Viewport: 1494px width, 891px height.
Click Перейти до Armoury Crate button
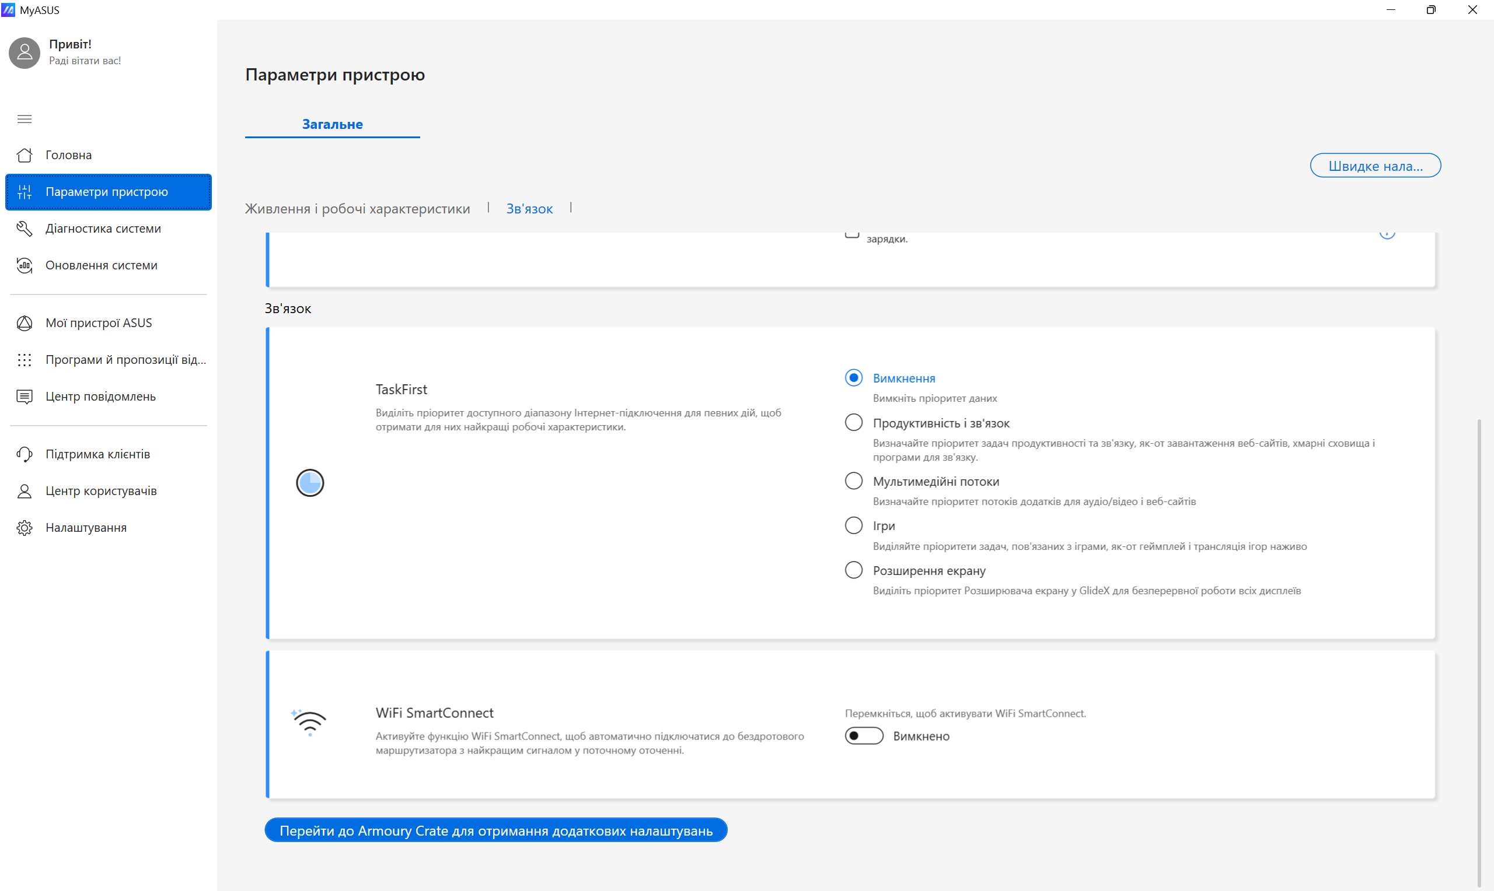tap(495, 830)
